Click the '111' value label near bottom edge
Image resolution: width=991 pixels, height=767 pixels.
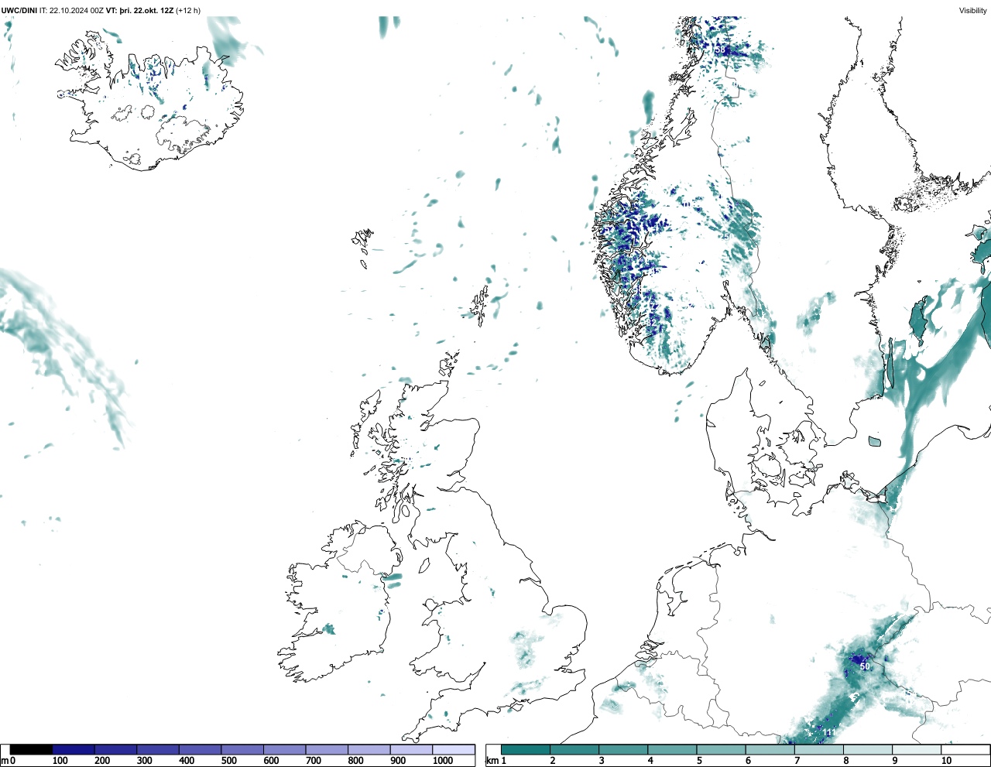(x=829, y=732)
